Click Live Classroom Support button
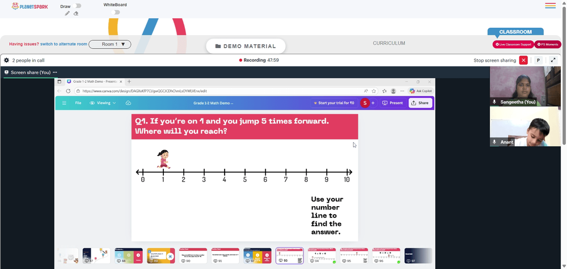 click(513, 44)
